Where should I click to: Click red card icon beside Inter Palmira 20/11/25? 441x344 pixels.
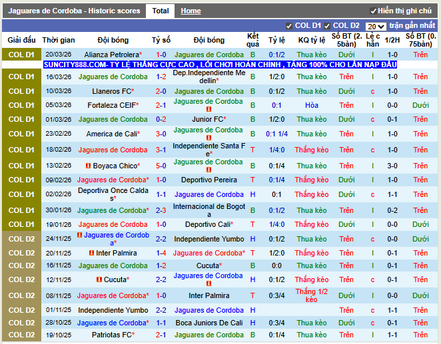pos(91,253)
